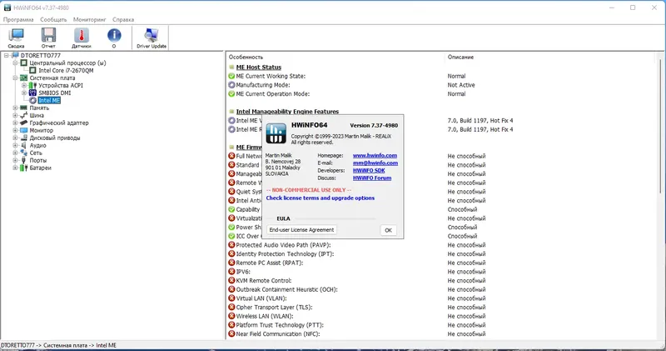Click the Память memory icon in tree
This screenshot has height=351, width=666.
click(24, 108)
